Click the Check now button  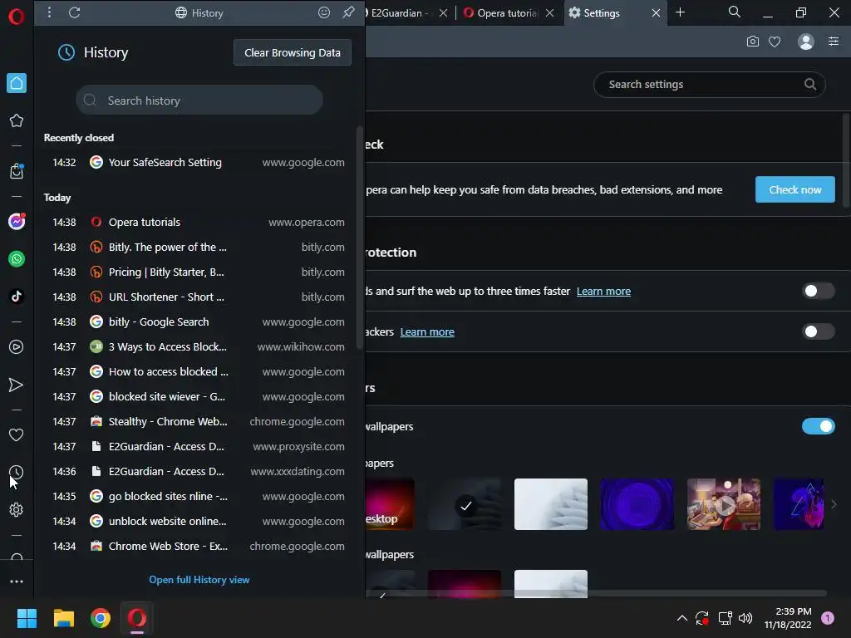click(x=795, y=189)
